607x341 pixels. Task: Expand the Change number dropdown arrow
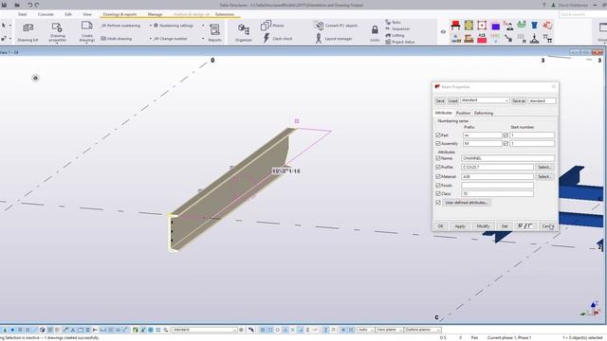[203, 39]
